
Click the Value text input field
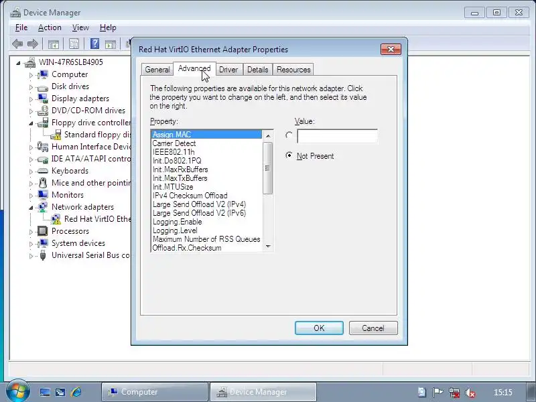point(338,136)
